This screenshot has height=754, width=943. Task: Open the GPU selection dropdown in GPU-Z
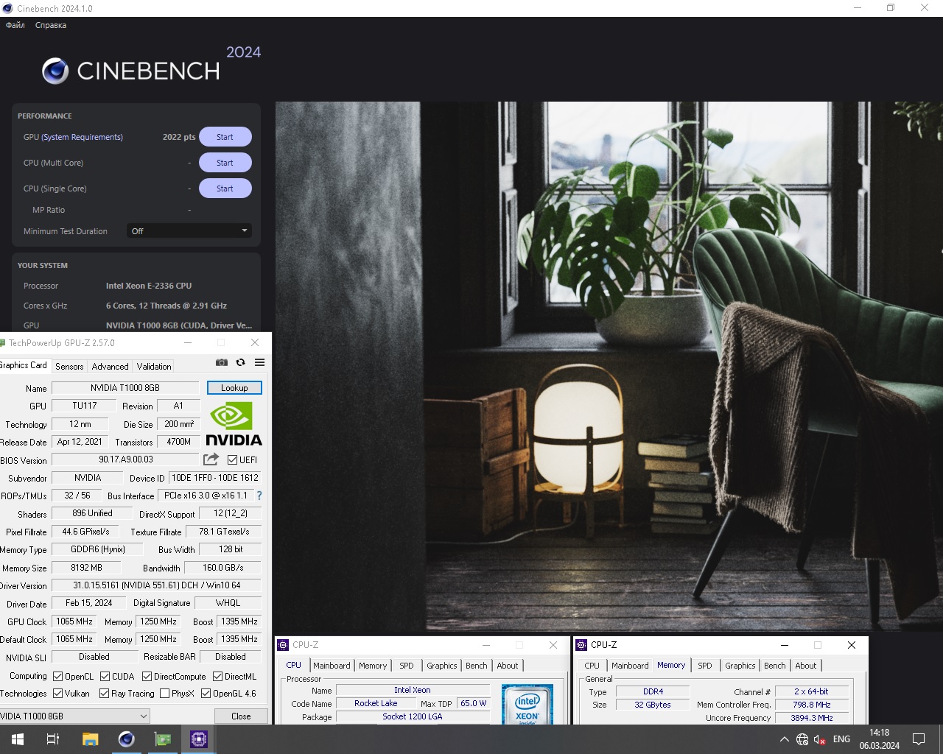coord(74,716)
